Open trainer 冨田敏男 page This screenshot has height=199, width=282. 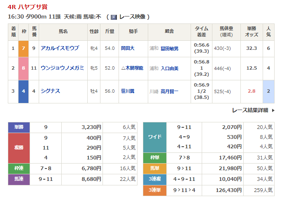pyautogui.click(x=169, y=48)
